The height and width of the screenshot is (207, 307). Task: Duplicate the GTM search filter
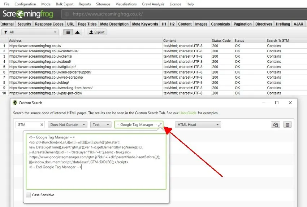tap(276, 125)
